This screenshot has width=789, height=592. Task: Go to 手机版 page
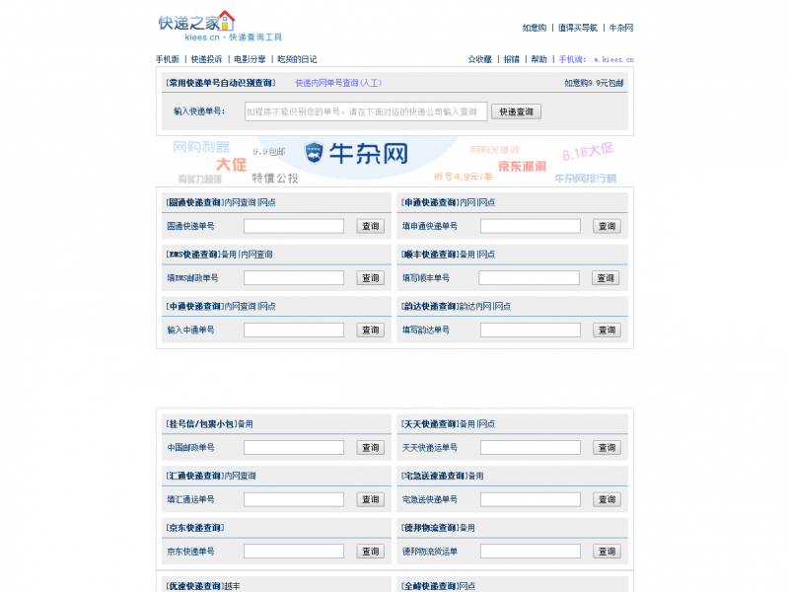pos(168,59)
